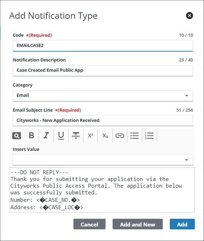
Task: Click the Email Subject Line input field
Action: coord(103,120)
